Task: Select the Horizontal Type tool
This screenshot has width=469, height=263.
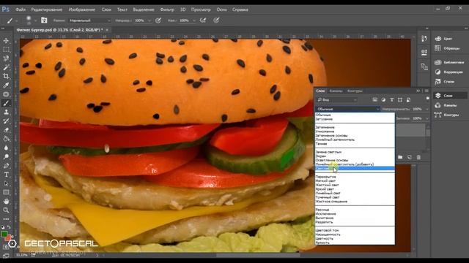Action: (6, 175)
